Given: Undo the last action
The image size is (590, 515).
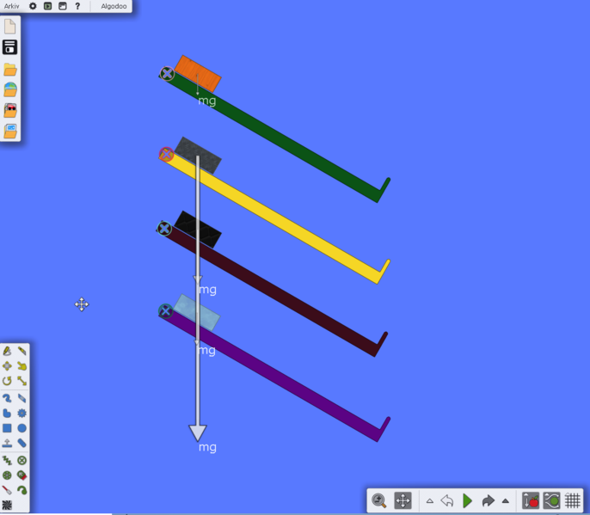Looking at the screenshot, I should tap(446, 500).
